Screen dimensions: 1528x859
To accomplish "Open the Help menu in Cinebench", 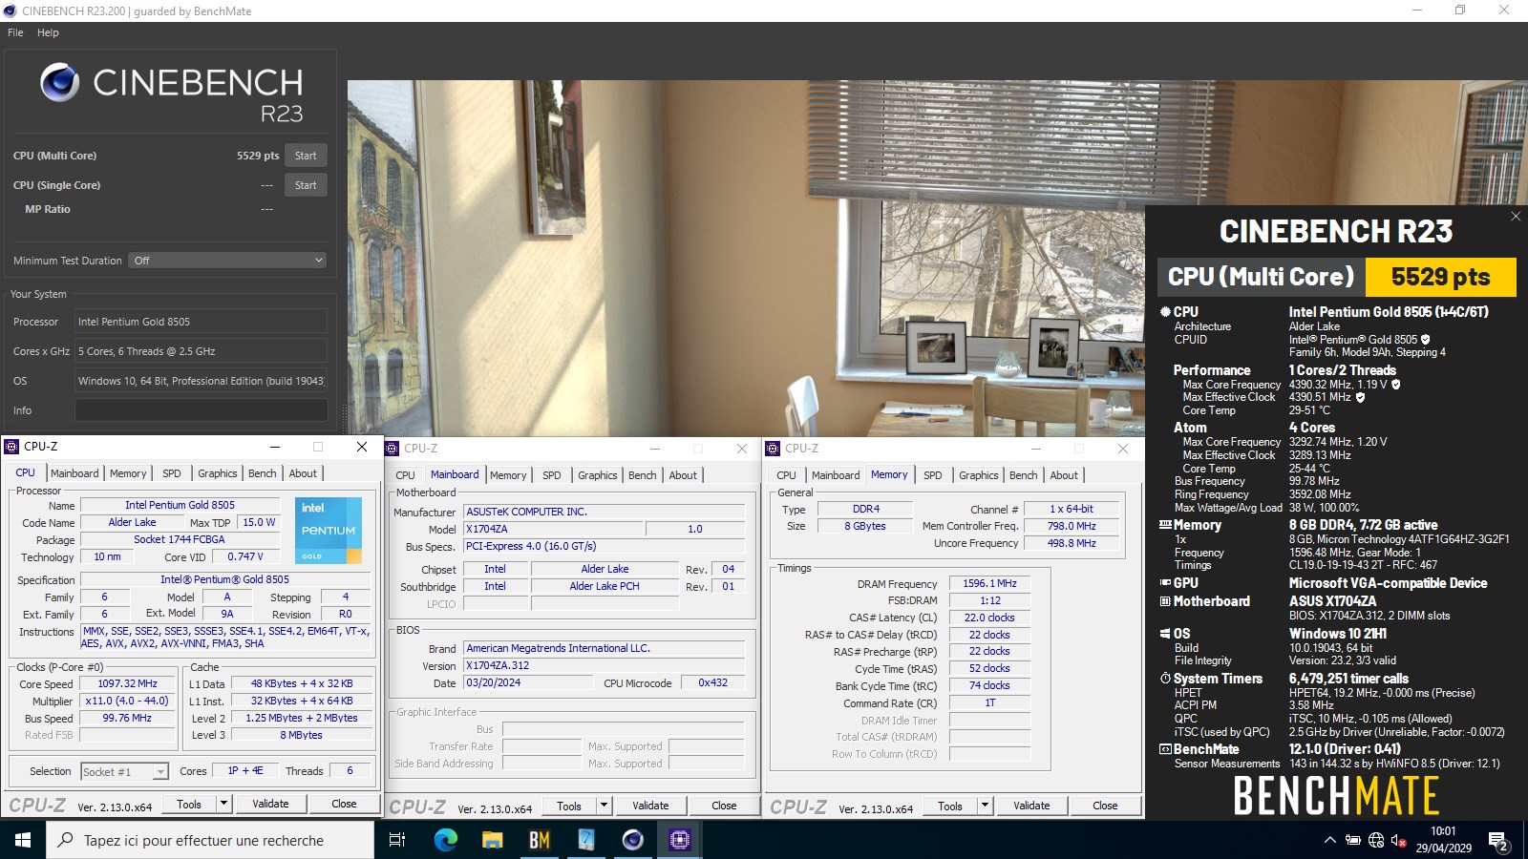I will [x=48, y=32].
